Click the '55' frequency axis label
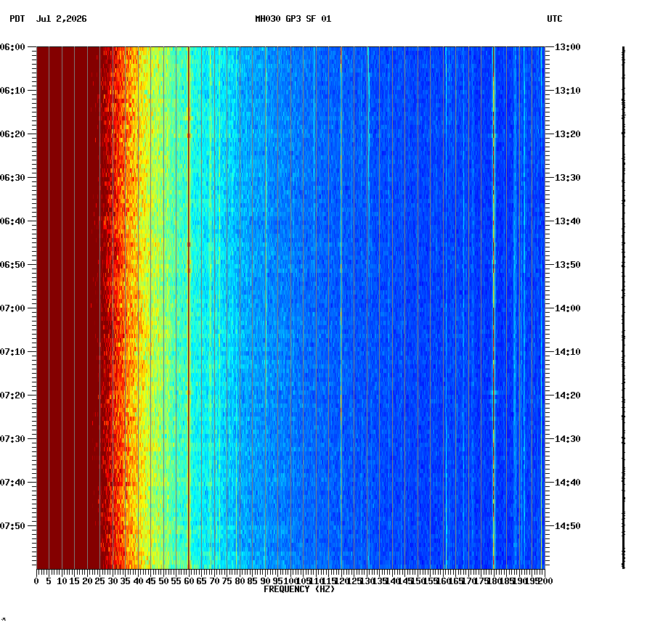Viewport: 655px width, 627px height. coord(176,581)
